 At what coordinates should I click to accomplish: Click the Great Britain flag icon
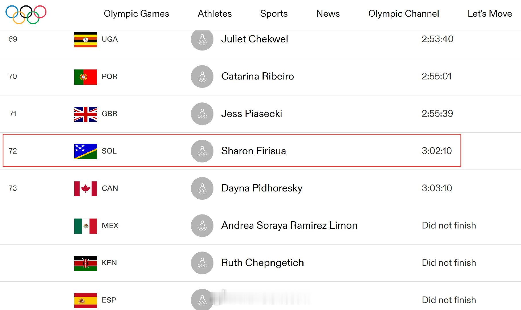85,114
